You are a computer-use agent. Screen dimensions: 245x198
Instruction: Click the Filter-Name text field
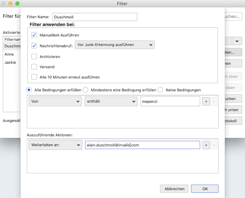click(x=95, y=17)
